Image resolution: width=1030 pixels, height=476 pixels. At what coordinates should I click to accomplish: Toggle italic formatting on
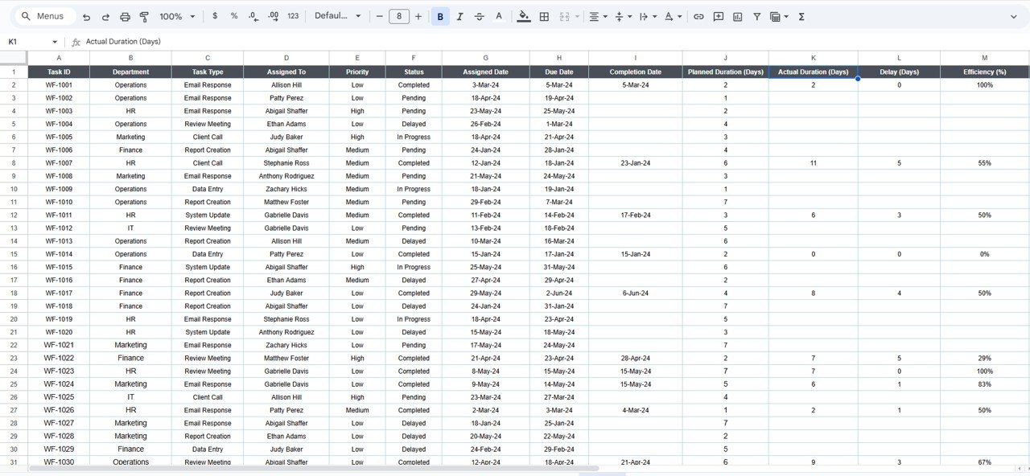tap(459, 16)
